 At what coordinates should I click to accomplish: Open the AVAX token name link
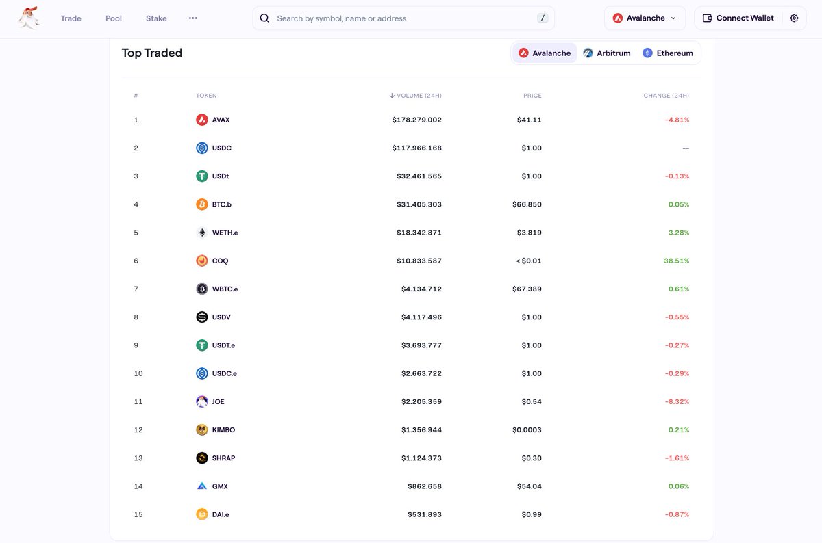221,120
